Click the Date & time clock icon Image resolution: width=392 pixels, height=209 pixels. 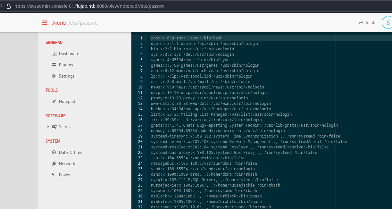click(54, 152)
